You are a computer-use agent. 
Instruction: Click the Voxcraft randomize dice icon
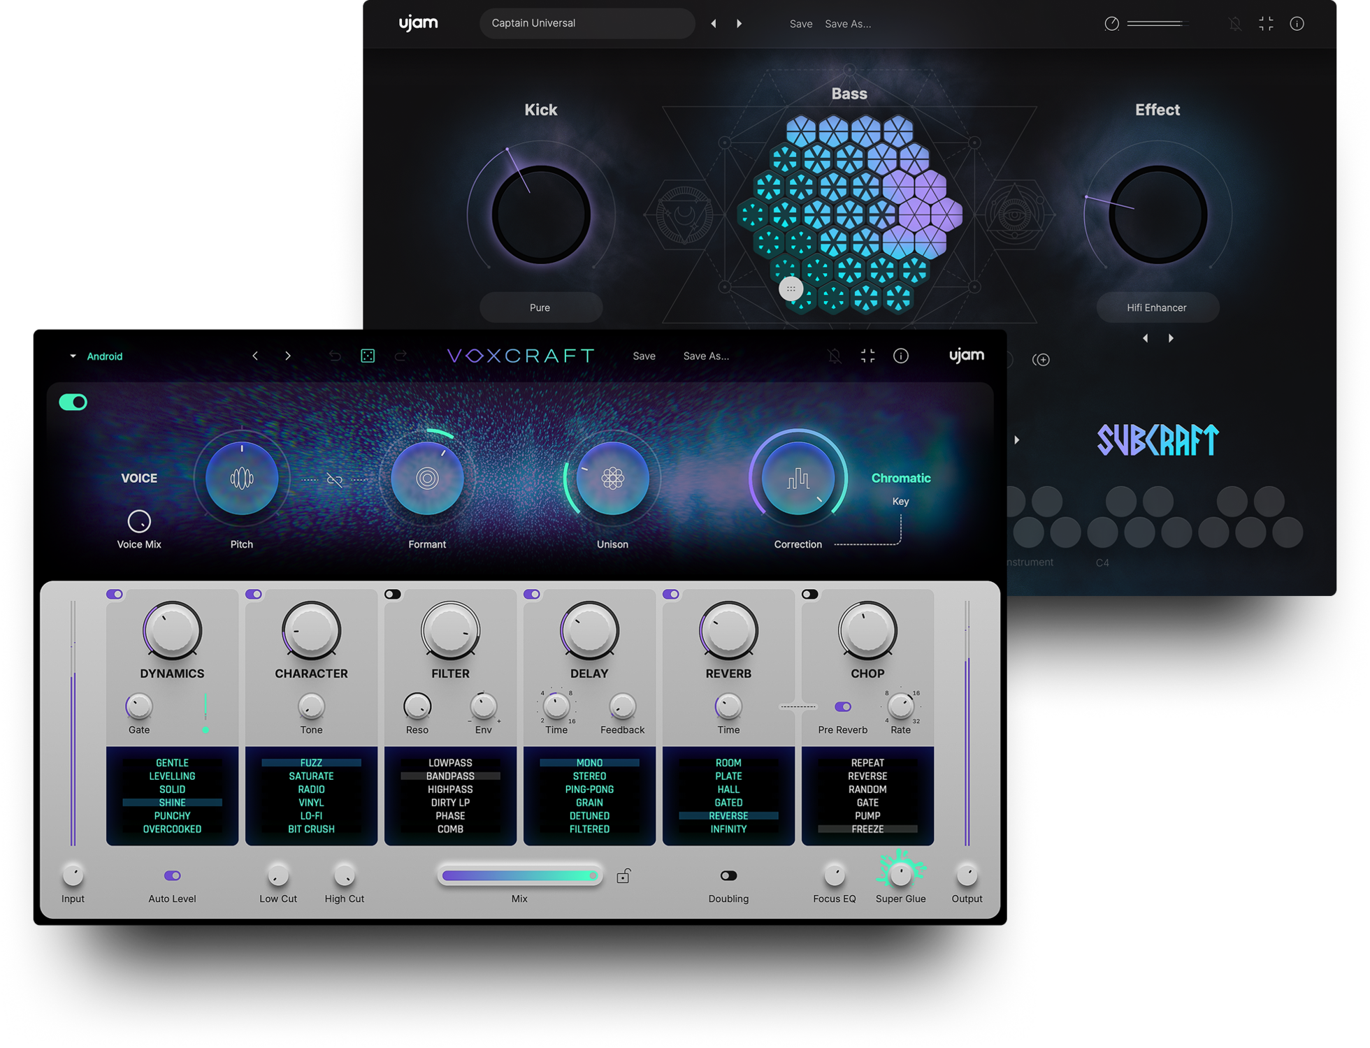pyautogui.click(x=368, y=356)
